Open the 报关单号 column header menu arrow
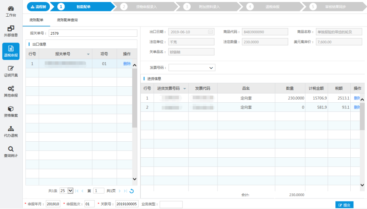Screen dimensions: 367x209 [x=88, y=54]
